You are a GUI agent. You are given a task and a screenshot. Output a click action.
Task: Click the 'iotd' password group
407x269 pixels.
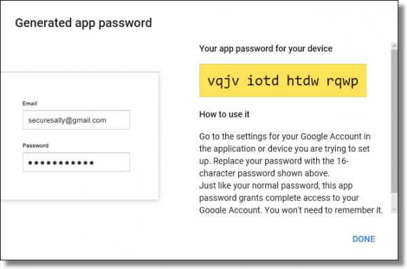tap(263, 80)
